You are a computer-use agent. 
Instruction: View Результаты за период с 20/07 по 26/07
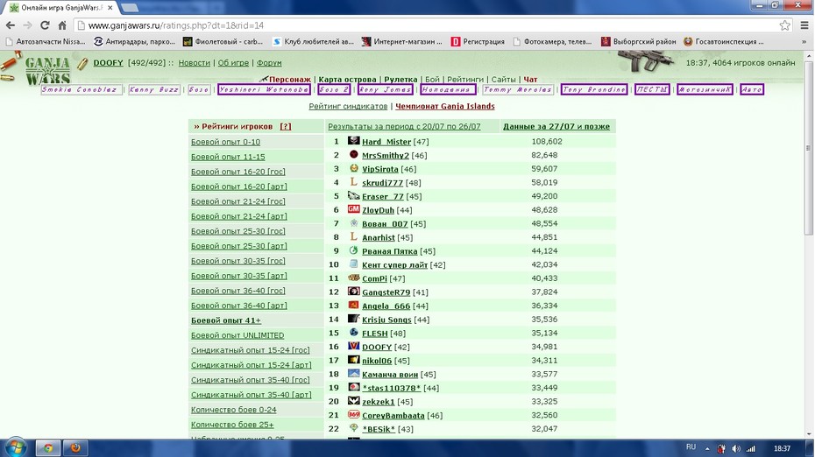[404, 126]
